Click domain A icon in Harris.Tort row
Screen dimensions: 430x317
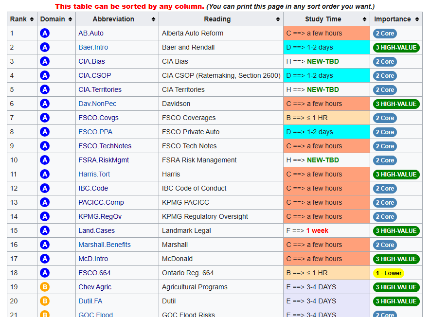45,174
